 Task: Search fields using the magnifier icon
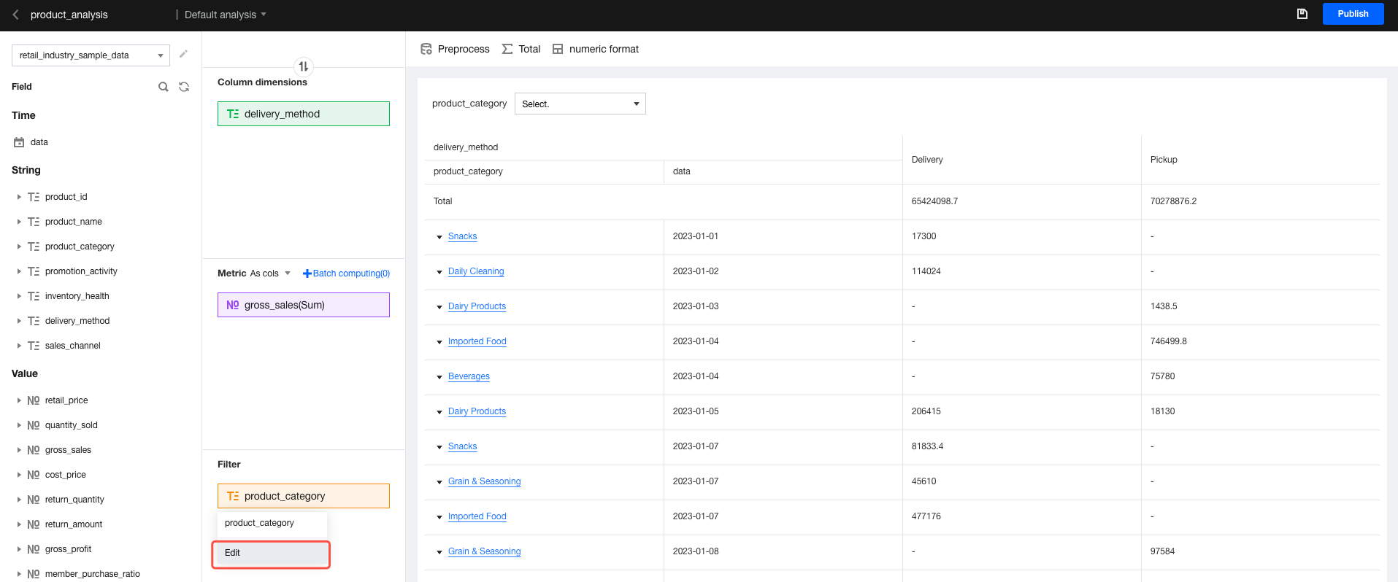164,87
